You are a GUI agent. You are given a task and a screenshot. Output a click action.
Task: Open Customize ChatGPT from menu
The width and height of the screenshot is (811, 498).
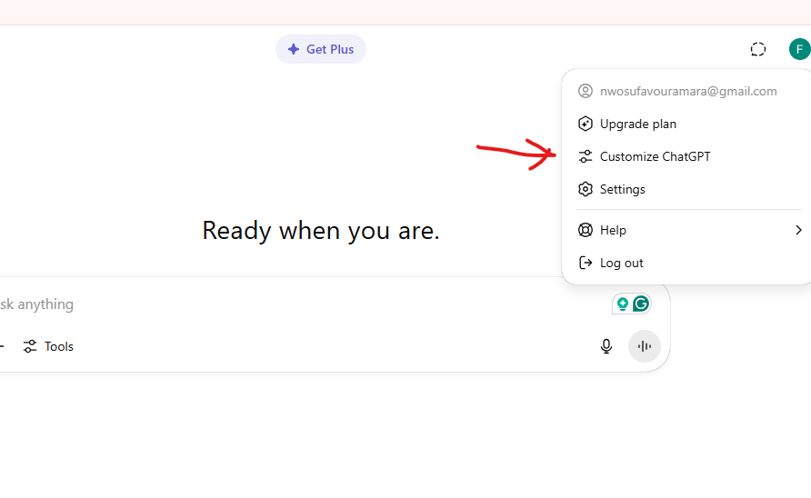point(688,156)
